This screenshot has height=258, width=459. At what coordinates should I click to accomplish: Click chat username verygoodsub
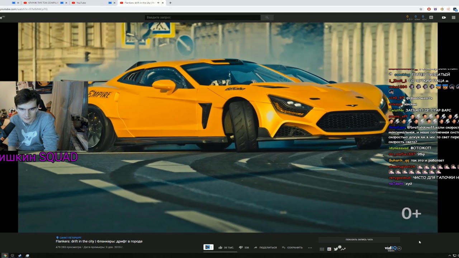tap(400, 177)
